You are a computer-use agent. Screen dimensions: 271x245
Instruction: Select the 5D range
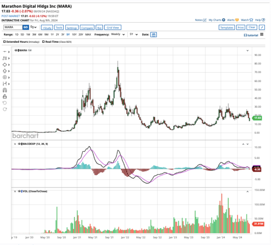[x=22, y=34]
